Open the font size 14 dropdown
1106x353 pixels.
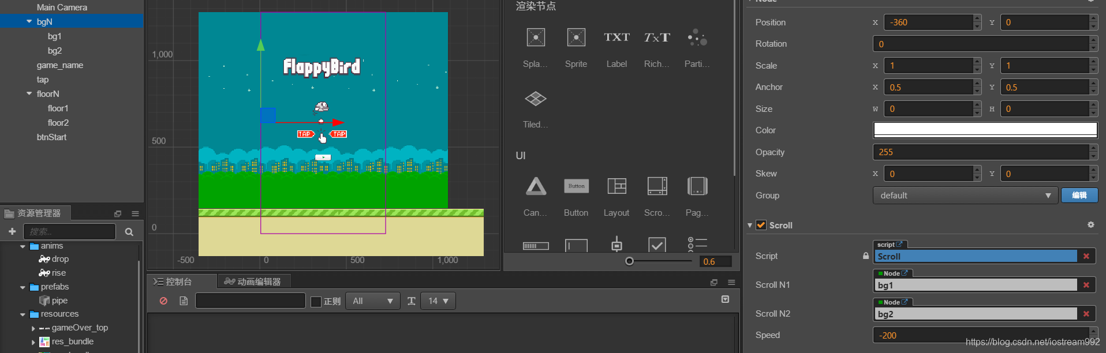(438, 301)
